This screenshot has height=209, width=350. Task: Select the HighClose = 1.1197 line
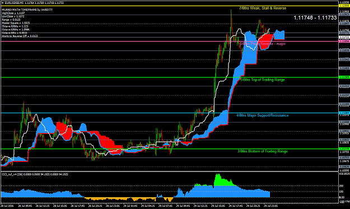[x=13, y=13]
